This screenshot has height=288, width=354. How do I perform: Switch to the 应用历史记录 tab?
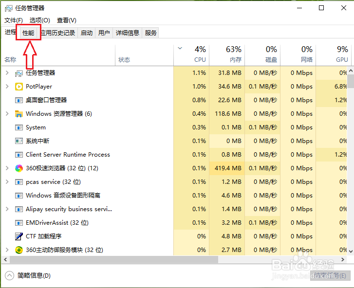point(58,33)
